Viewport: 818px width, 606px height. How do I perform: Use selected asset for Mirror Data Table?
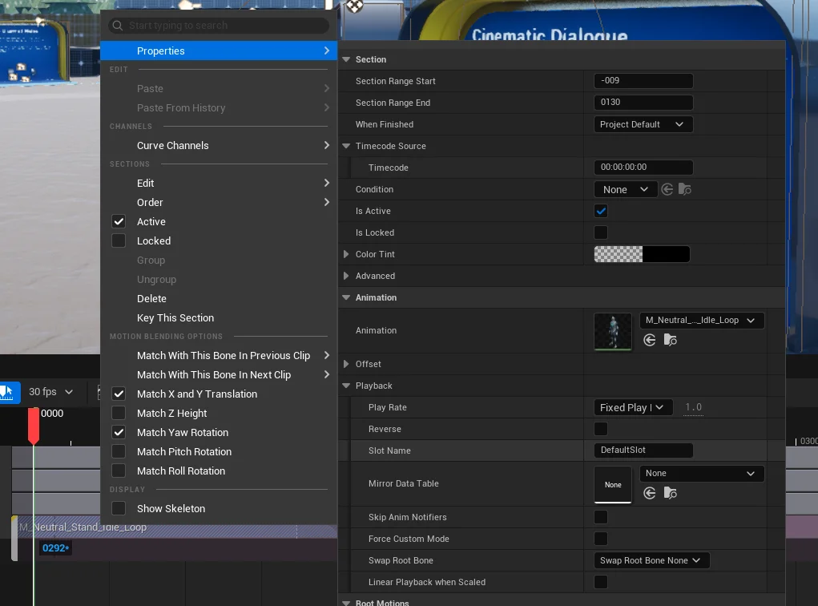650,493
